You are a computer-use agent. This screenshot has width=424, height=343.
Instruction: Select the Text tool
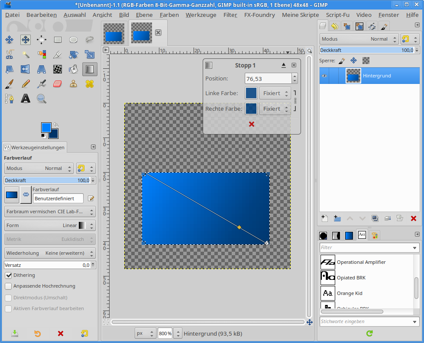[26, 99]
